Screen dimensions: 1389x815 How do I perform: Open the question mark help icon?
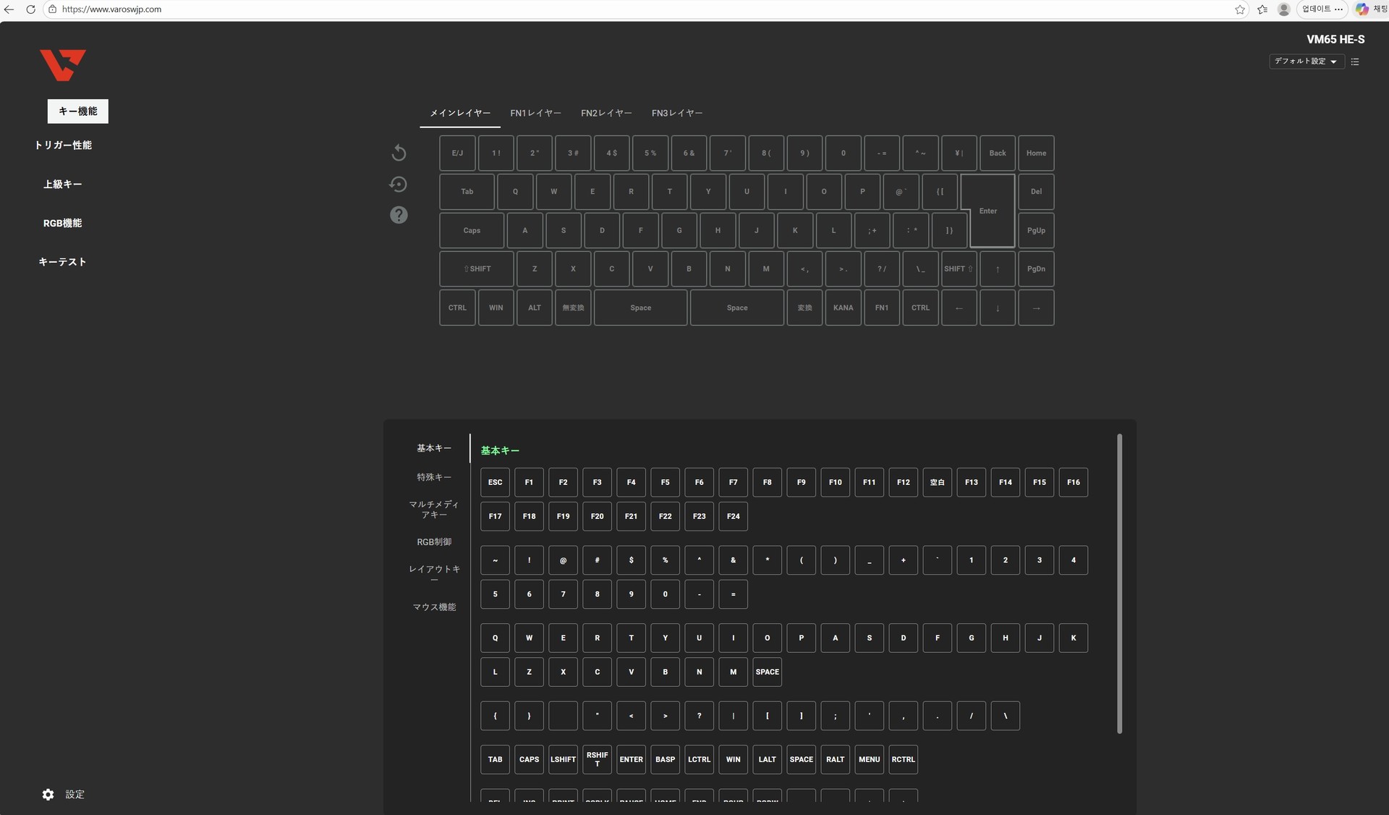click(x=399, y=215)
